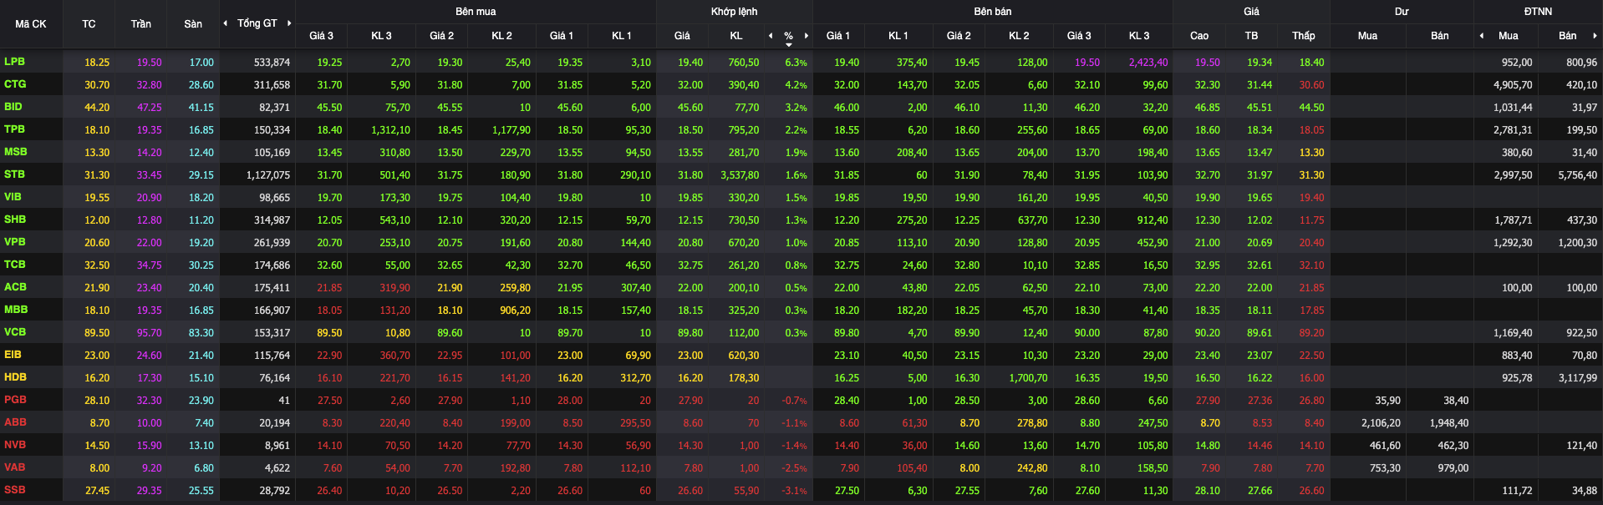Click the right arrow beside ĐTNN Bán header
This screenshot has height=505, width=1603.
[x=1595, y=36]
